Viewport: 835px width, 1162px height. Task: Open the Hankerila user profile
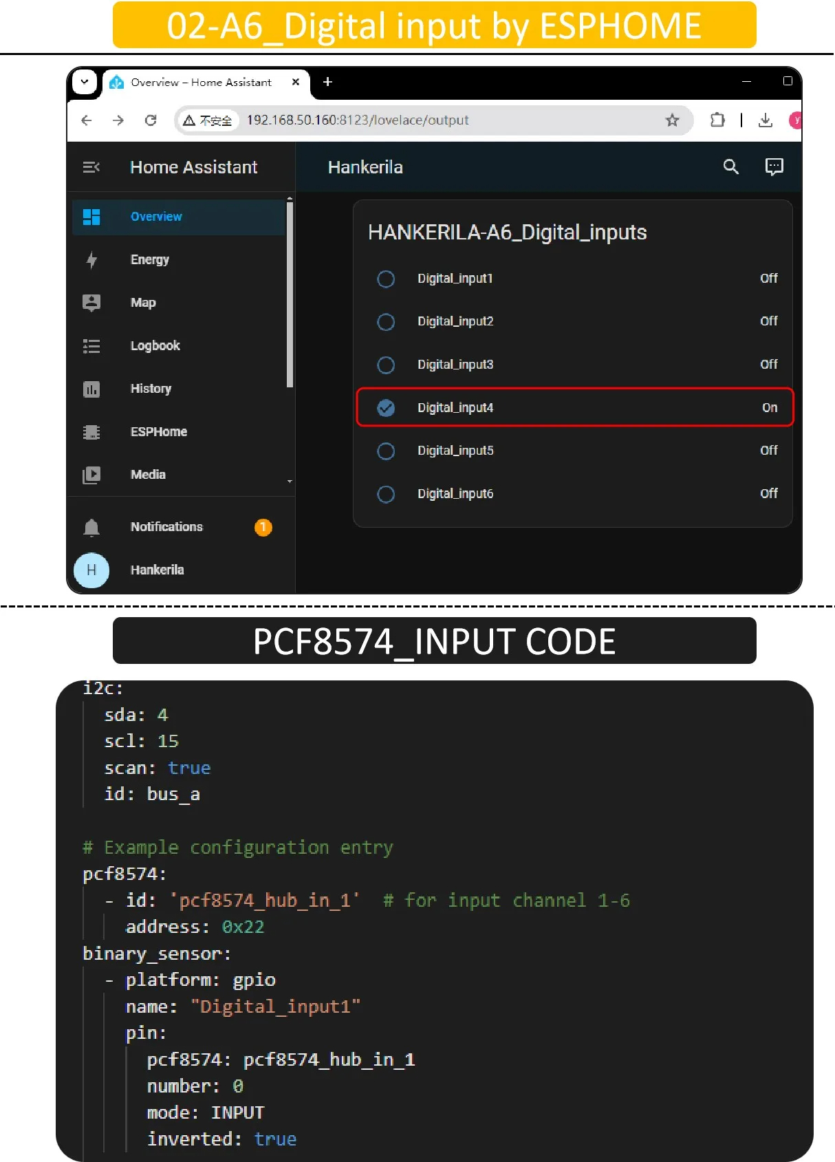pyautogui.click(x=179, y=570)
